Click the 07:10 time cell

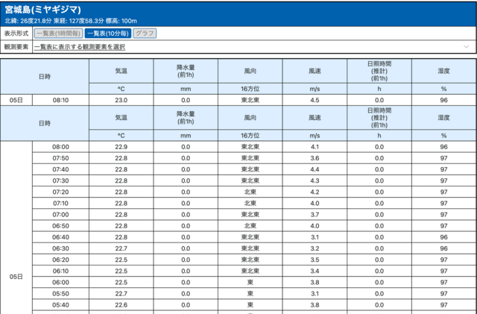(x=60, y=203)
